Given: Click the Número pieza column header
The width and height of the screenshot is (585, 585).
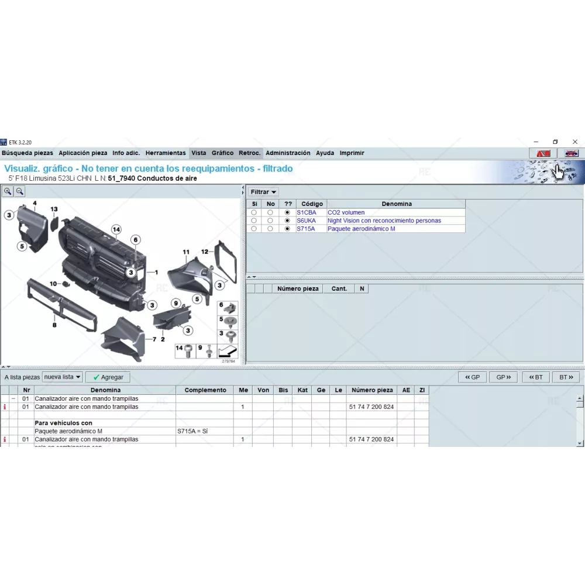Looking at the screenshot, I should [371, 390].
